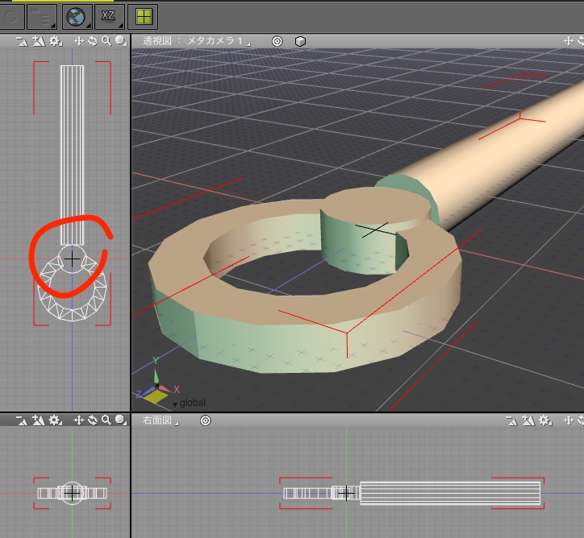This screenshot has width=584, height=538.
Task: Toggle target icon in 右面図 view header
Action: point(205,420)
